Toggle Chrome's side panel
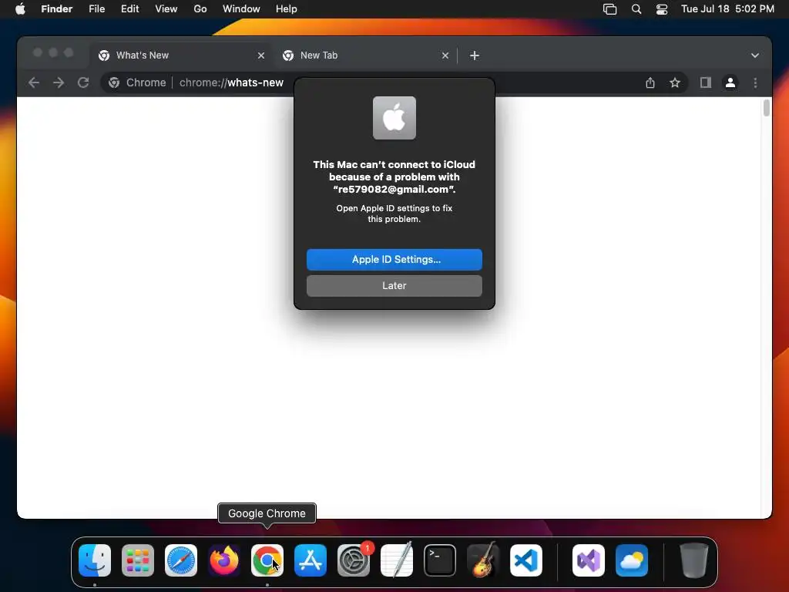 click(x=706, y=82)
